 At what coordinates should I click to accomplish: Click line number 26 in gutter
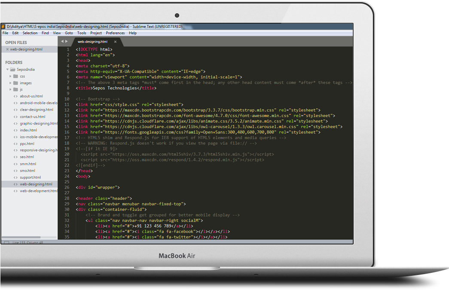[67, 187]
